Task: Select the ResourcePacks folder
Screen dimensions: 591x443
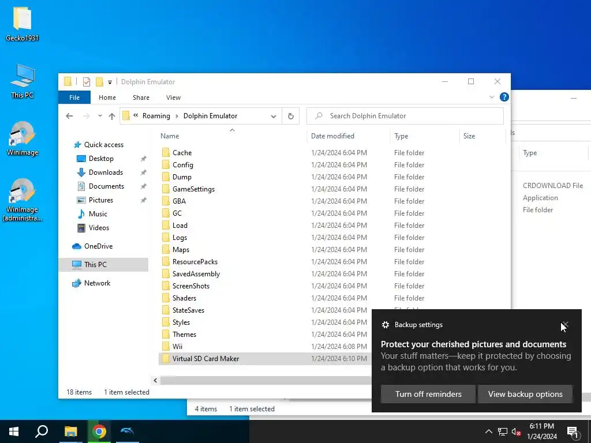Action: pos(195,262)
